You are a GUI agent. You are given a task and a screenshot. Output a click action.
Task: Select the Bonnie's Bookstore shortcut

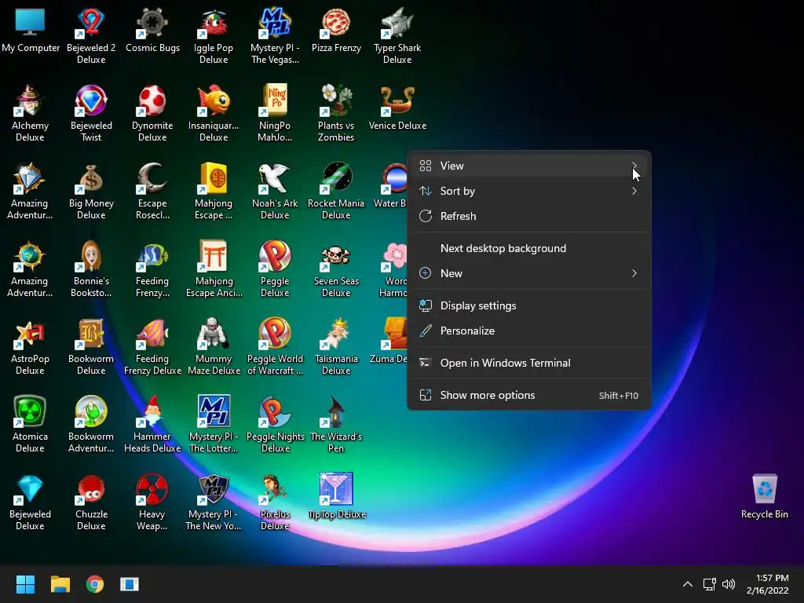pyautogui.click(x=91, y=270)
